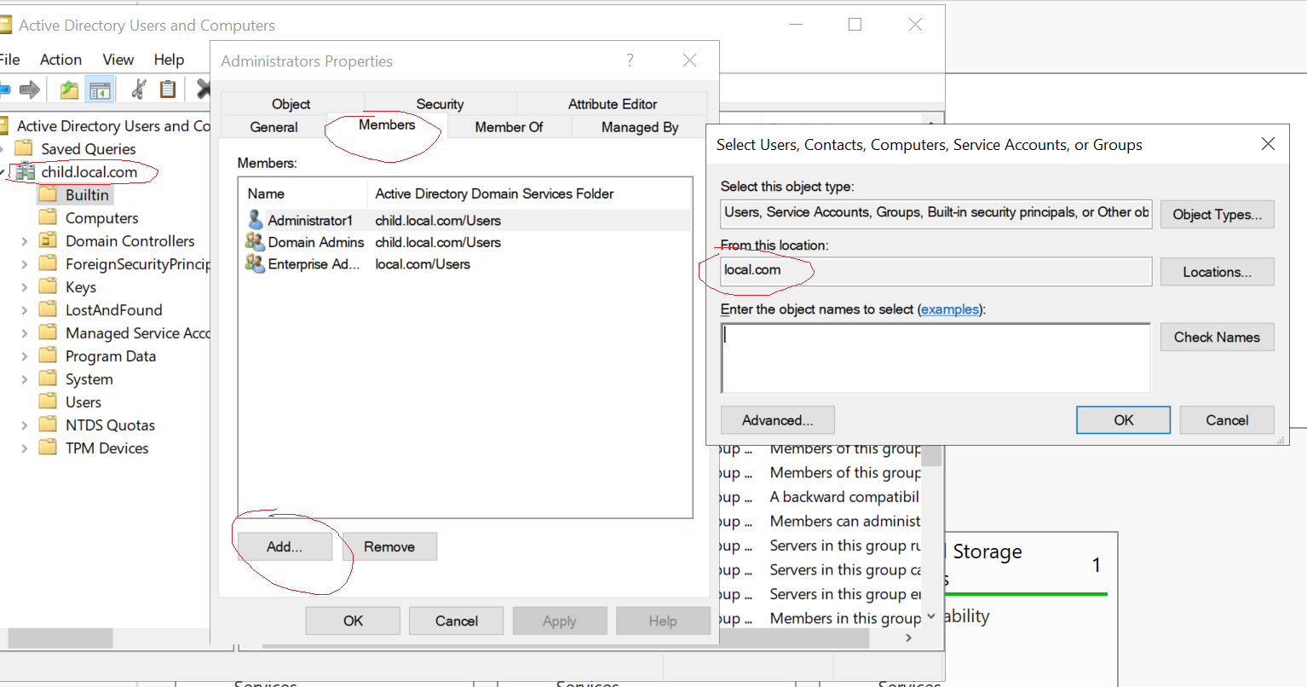
Task: Expand the TPM Devices tree node
Action: [x=24, y=448]
